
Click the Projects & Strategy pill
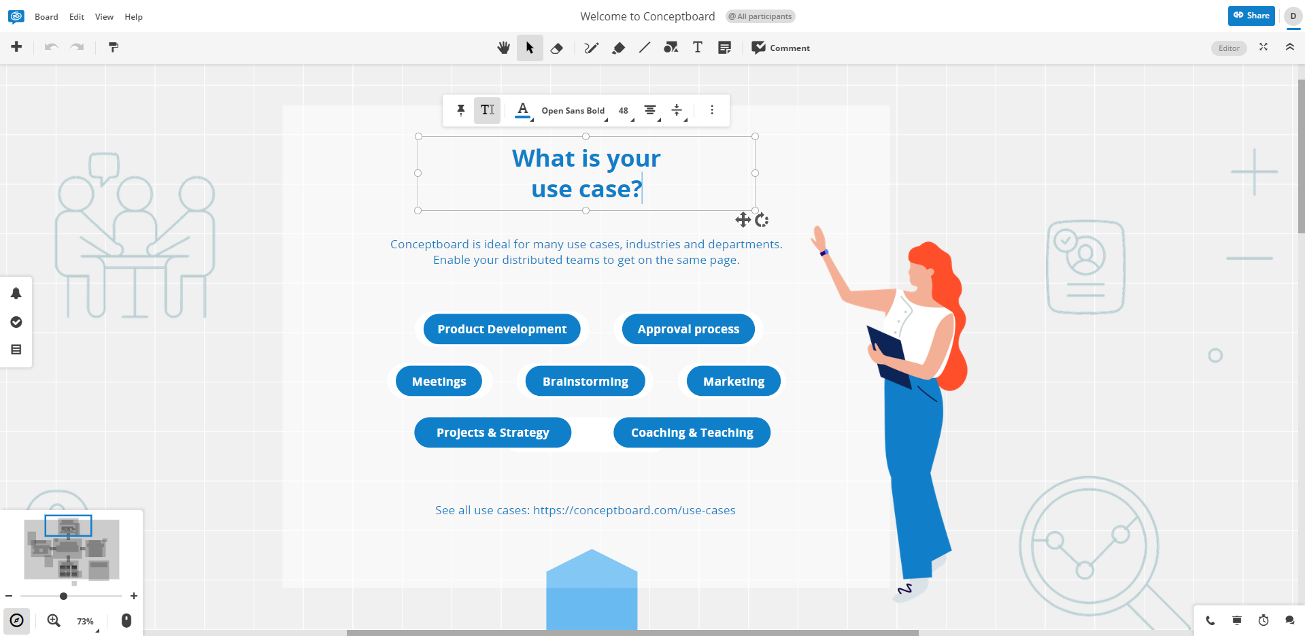[x=493, y=433]
